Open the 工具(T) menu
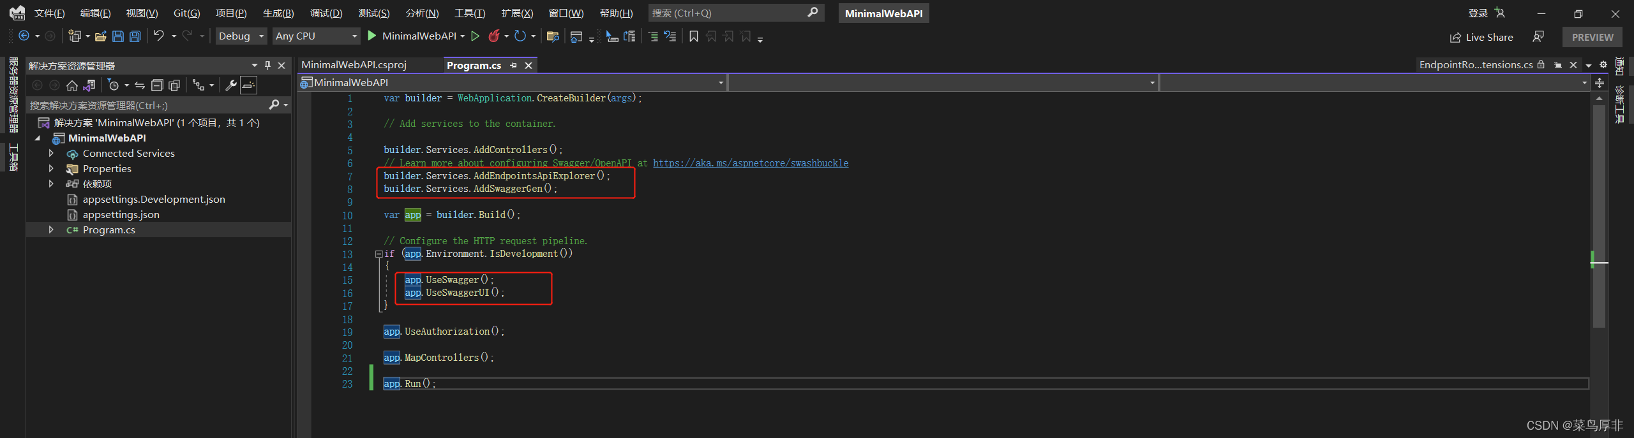The width and height of the screenshot is (1634, 438). (x=470, y=13)
